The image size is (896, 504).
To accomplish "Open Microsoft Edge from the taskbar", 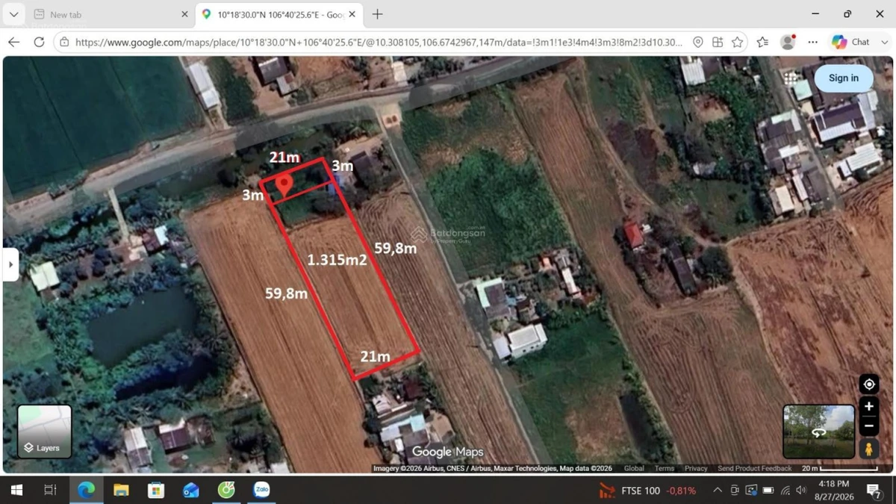I will [x=87, y=490].
